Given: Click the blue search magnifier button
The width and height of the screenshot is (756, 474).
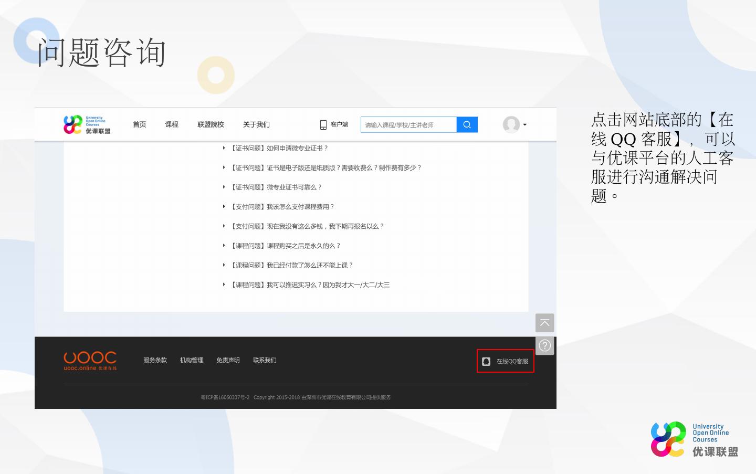Looking at the screenshot, I should (467, 124).
